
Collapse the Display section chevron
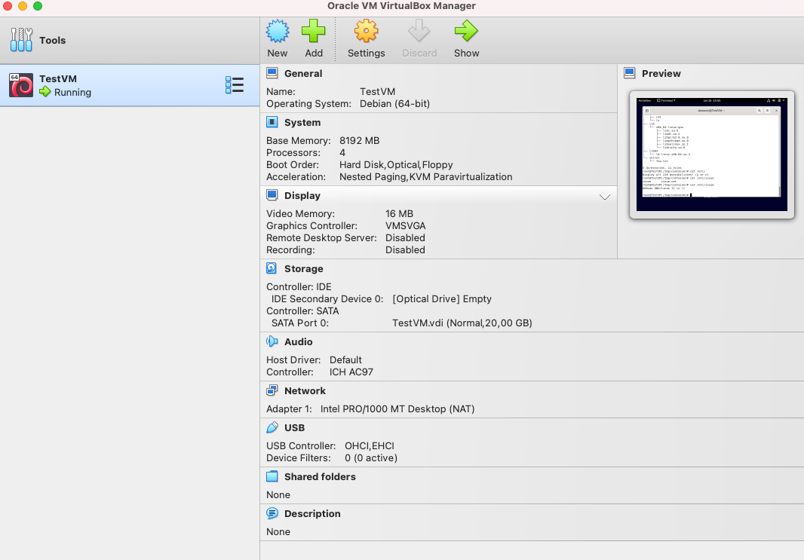(x=605, y=197)
